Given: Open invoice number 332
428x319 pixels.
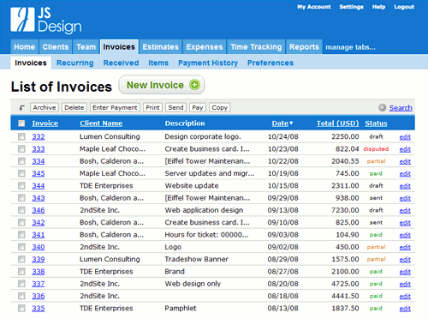Looking at the screenshot, I should pyautogui.click(x=39, y=136).
